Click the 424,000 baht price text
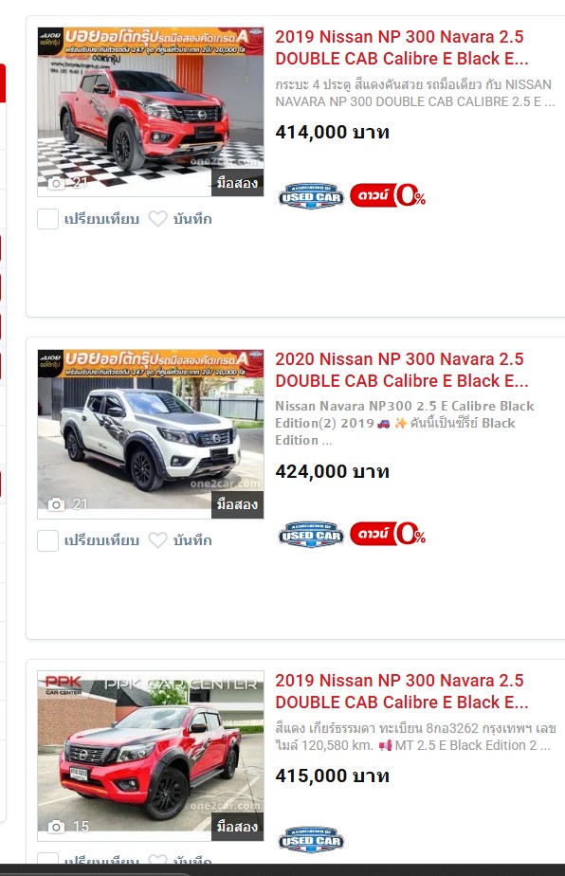The width and height of the screenshot is (565, 876). pyautogui.click(x=332, y=471)
